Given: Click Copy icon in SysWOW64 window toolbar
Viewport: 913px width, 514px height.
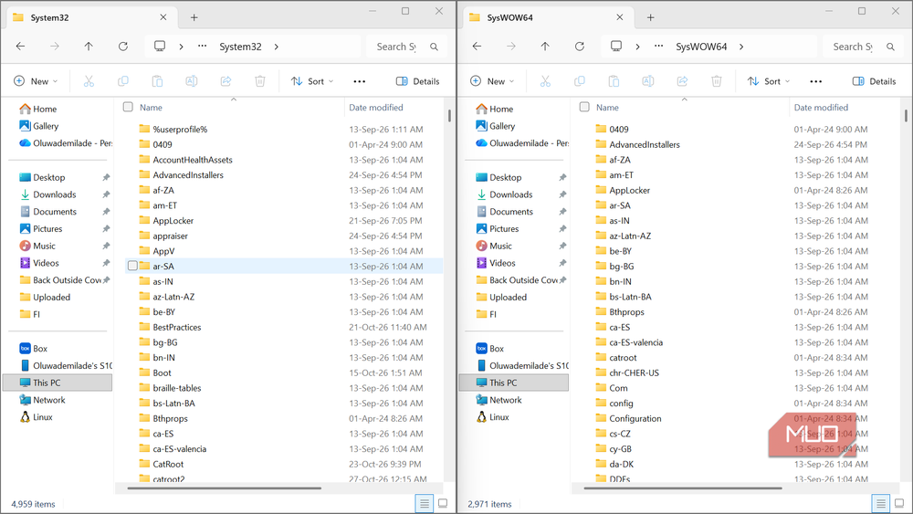Looking at the screenshot, I should [x=580, y=81].
